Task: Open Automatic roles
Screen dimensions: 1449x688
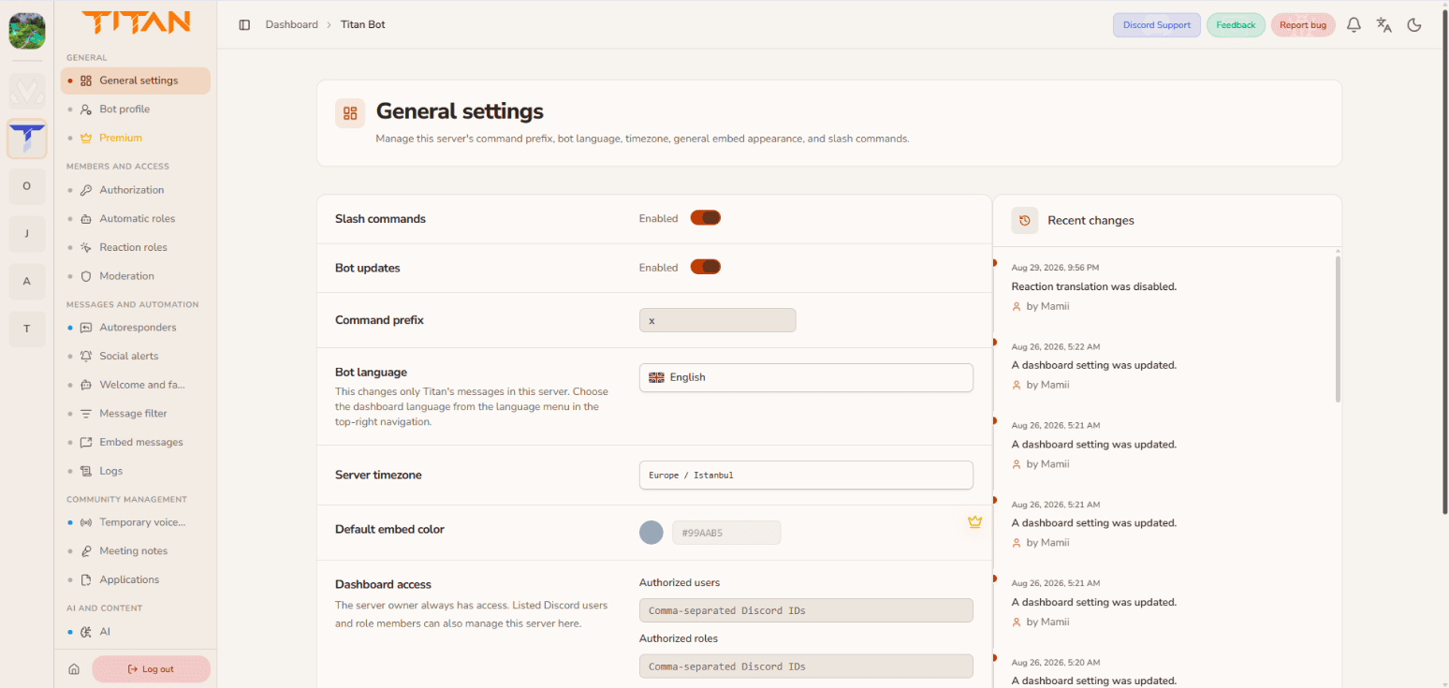Action: coord(136,219)
